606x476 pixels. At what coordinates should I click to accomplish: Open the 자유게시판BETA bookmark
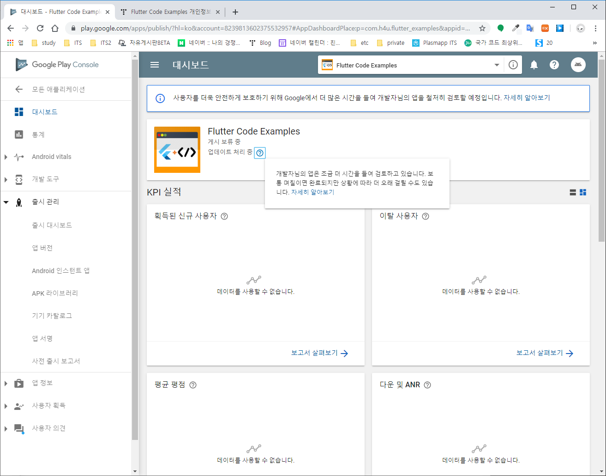point(144,43)
